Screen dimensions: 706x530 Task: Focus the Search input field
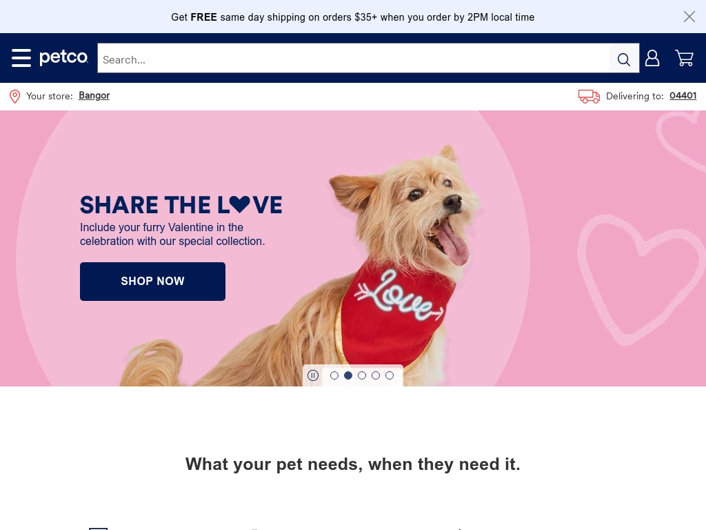[x=354, y=59]
